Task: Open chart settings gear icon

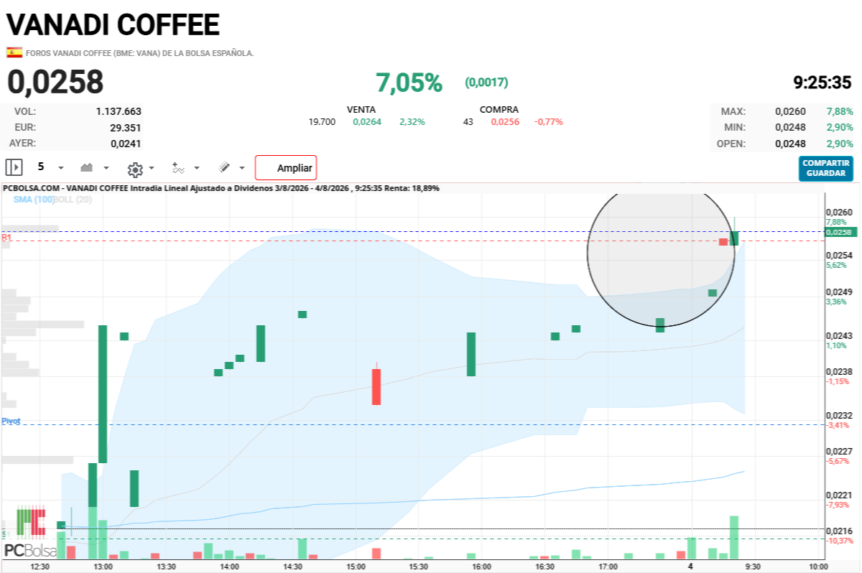Action: coord(135,169)
